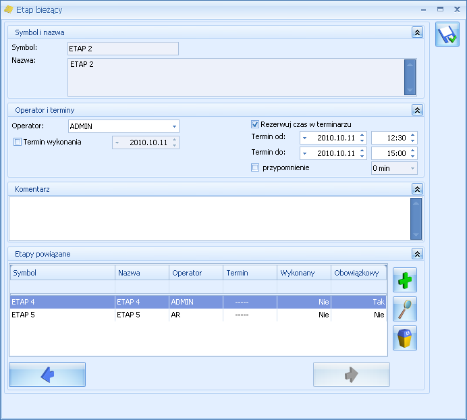Click the Symbol field containing ETAP 2
The height and width of the screenshot is (420, 467).
coord(123,49)
